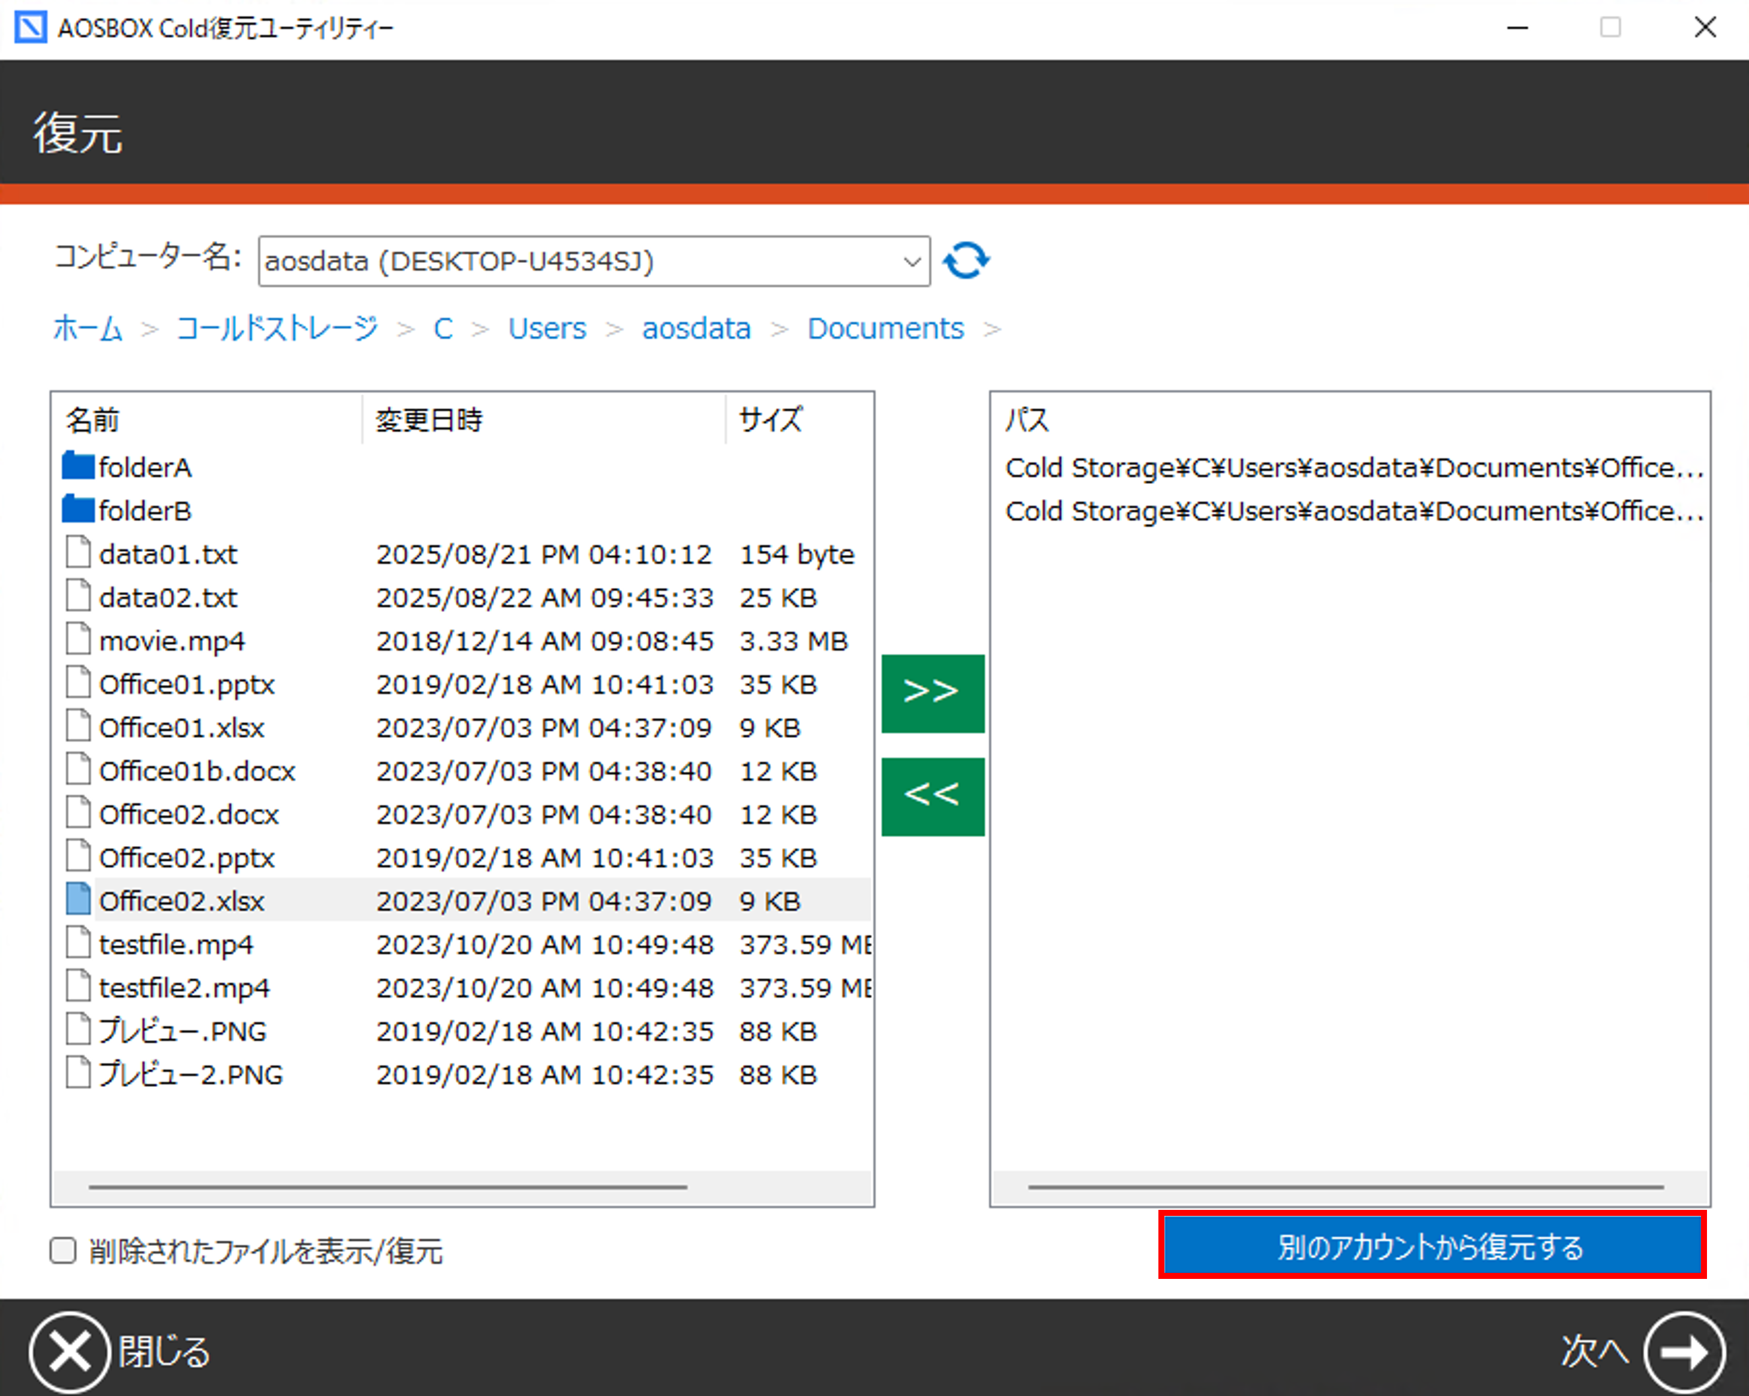Go to Users in breadcrumb path
This screenshot has height=1396, width=1749.
pos(547,328)
